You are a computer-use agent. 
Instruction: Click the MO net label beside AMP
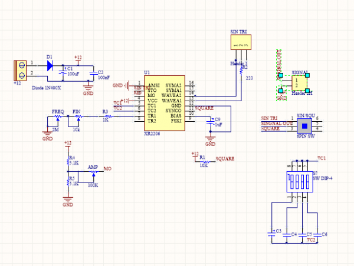[107, 169]
